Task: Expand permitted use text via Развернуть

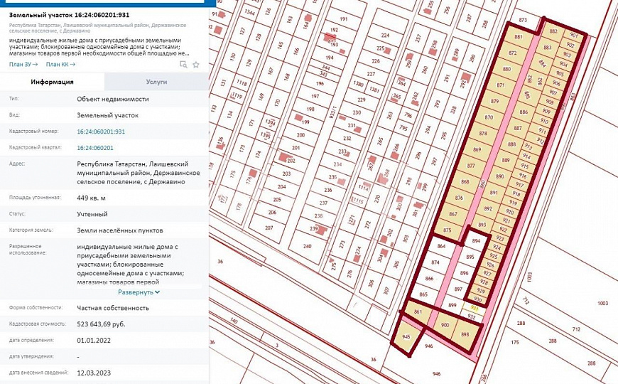Action: coord(139,292)
